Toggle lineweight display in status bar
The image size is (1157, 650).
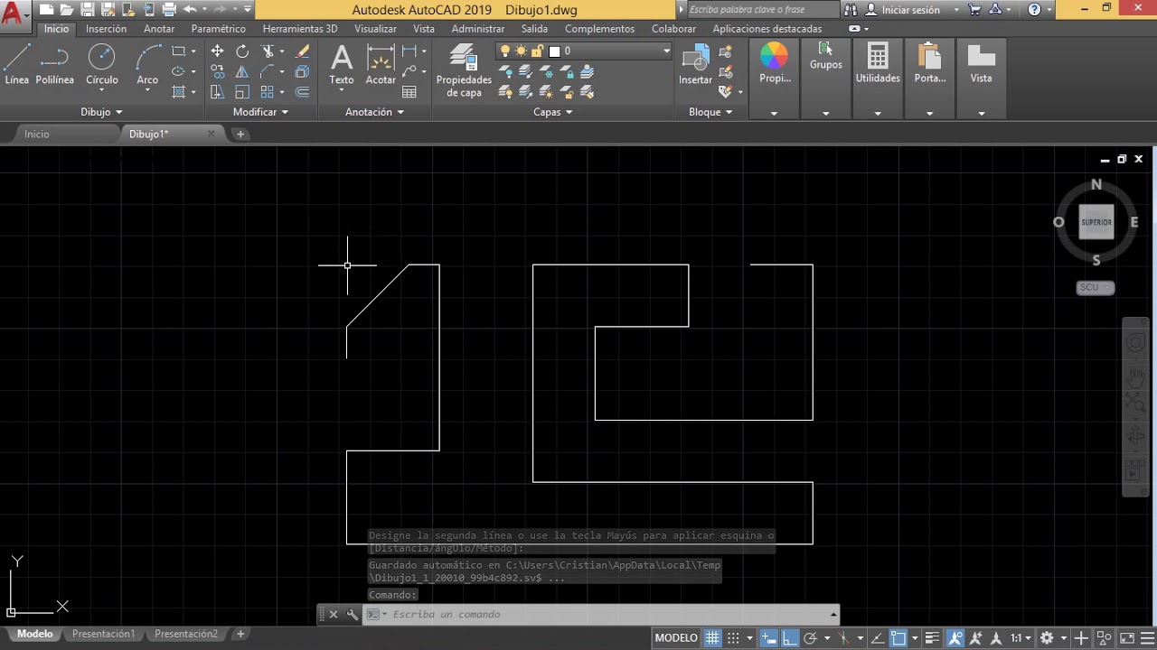click(933, 637)
